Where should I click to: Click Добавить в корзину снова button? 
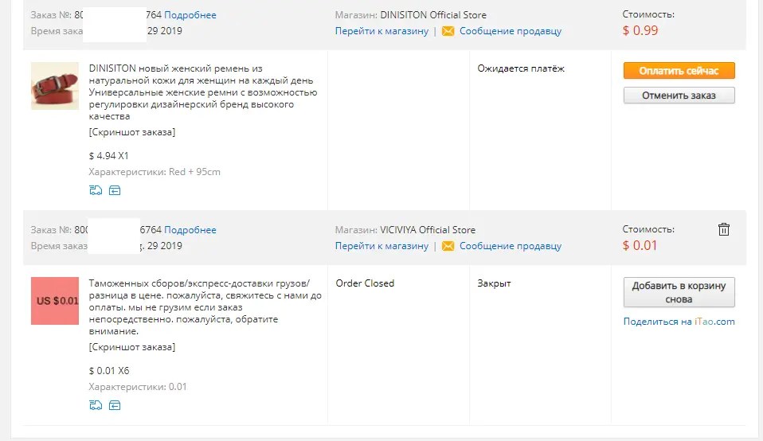tap(679, 292)
